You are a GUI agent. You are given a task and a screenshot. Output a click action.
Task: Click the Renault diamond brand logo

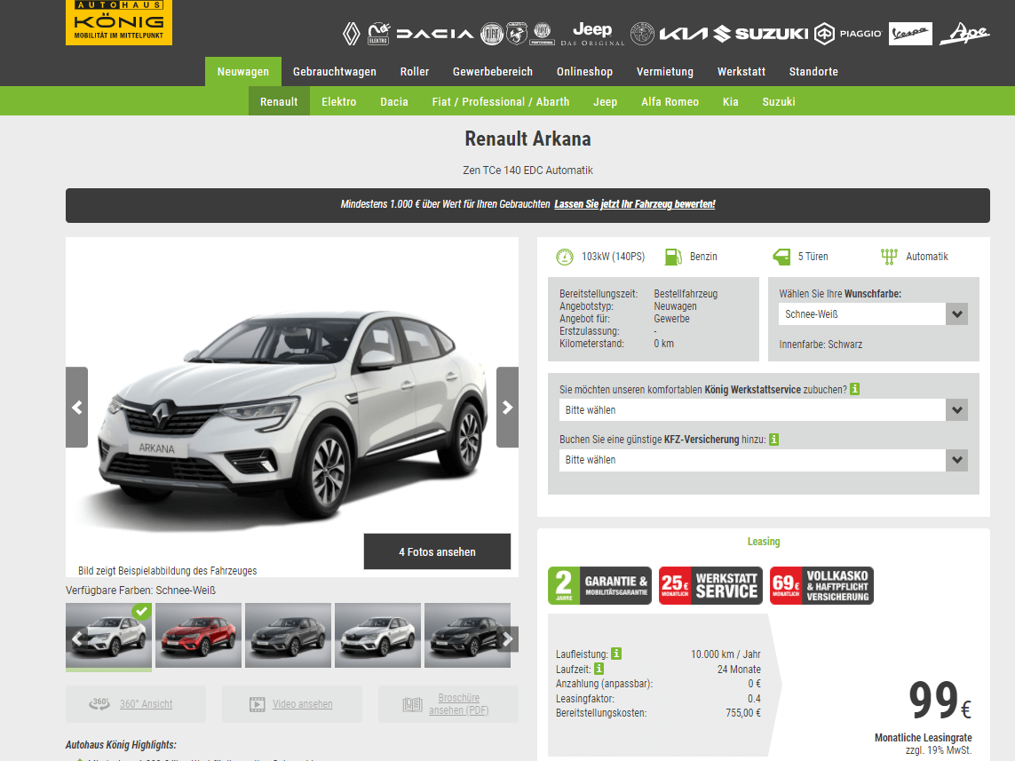351,34
